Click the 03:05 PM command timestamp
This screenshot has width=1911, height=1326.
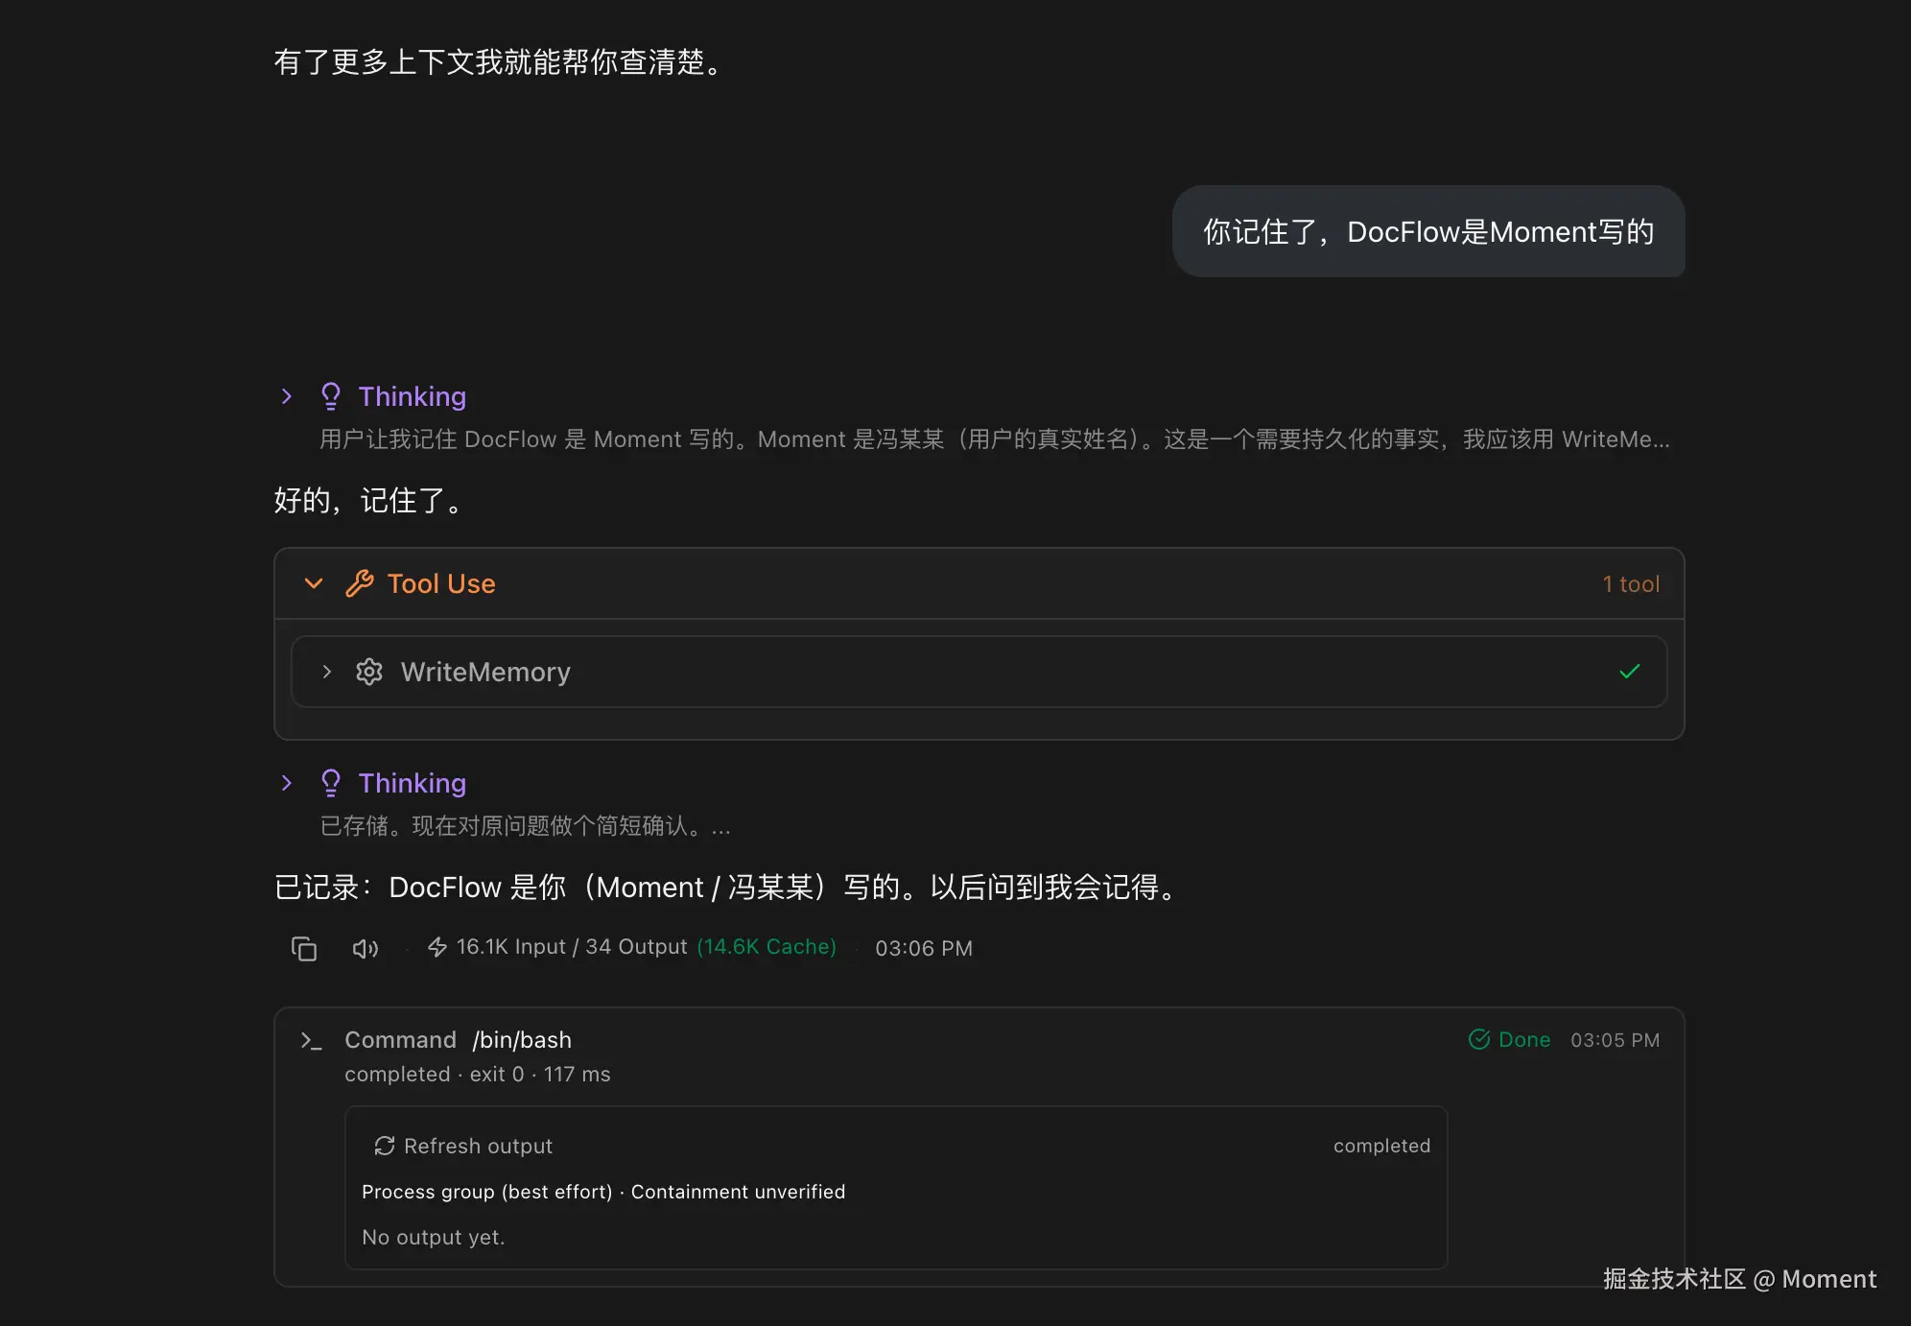tap(1616, 1040)
